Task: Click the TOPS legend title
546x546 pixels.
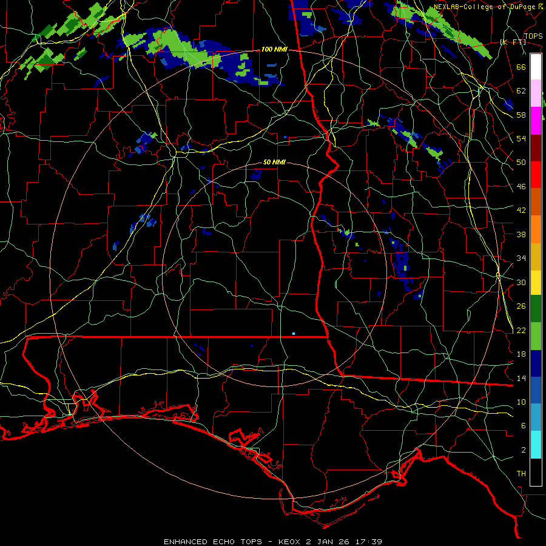Action: click(533, 36)
